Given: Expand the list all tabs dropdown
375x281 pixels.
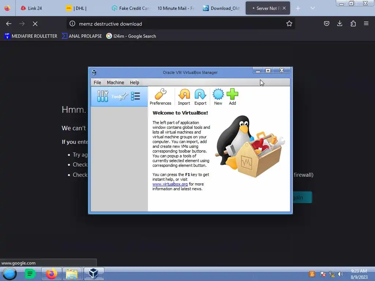Looking at the screenshot, I should [x=313, y=8].
